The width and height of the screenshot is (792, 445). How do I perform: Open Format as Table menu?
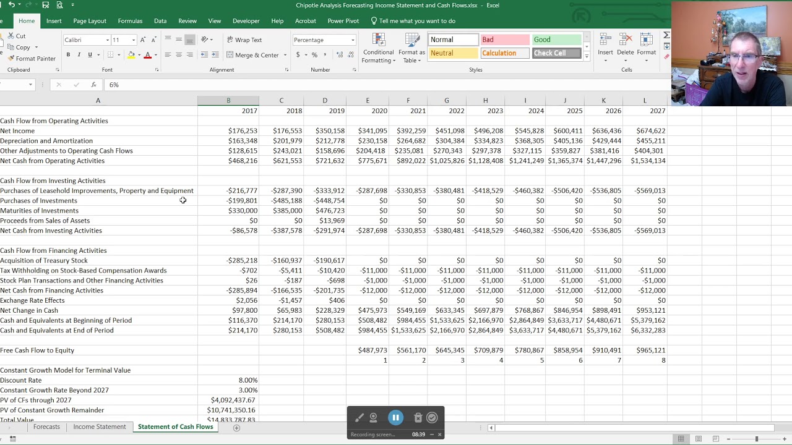point(411,48)
